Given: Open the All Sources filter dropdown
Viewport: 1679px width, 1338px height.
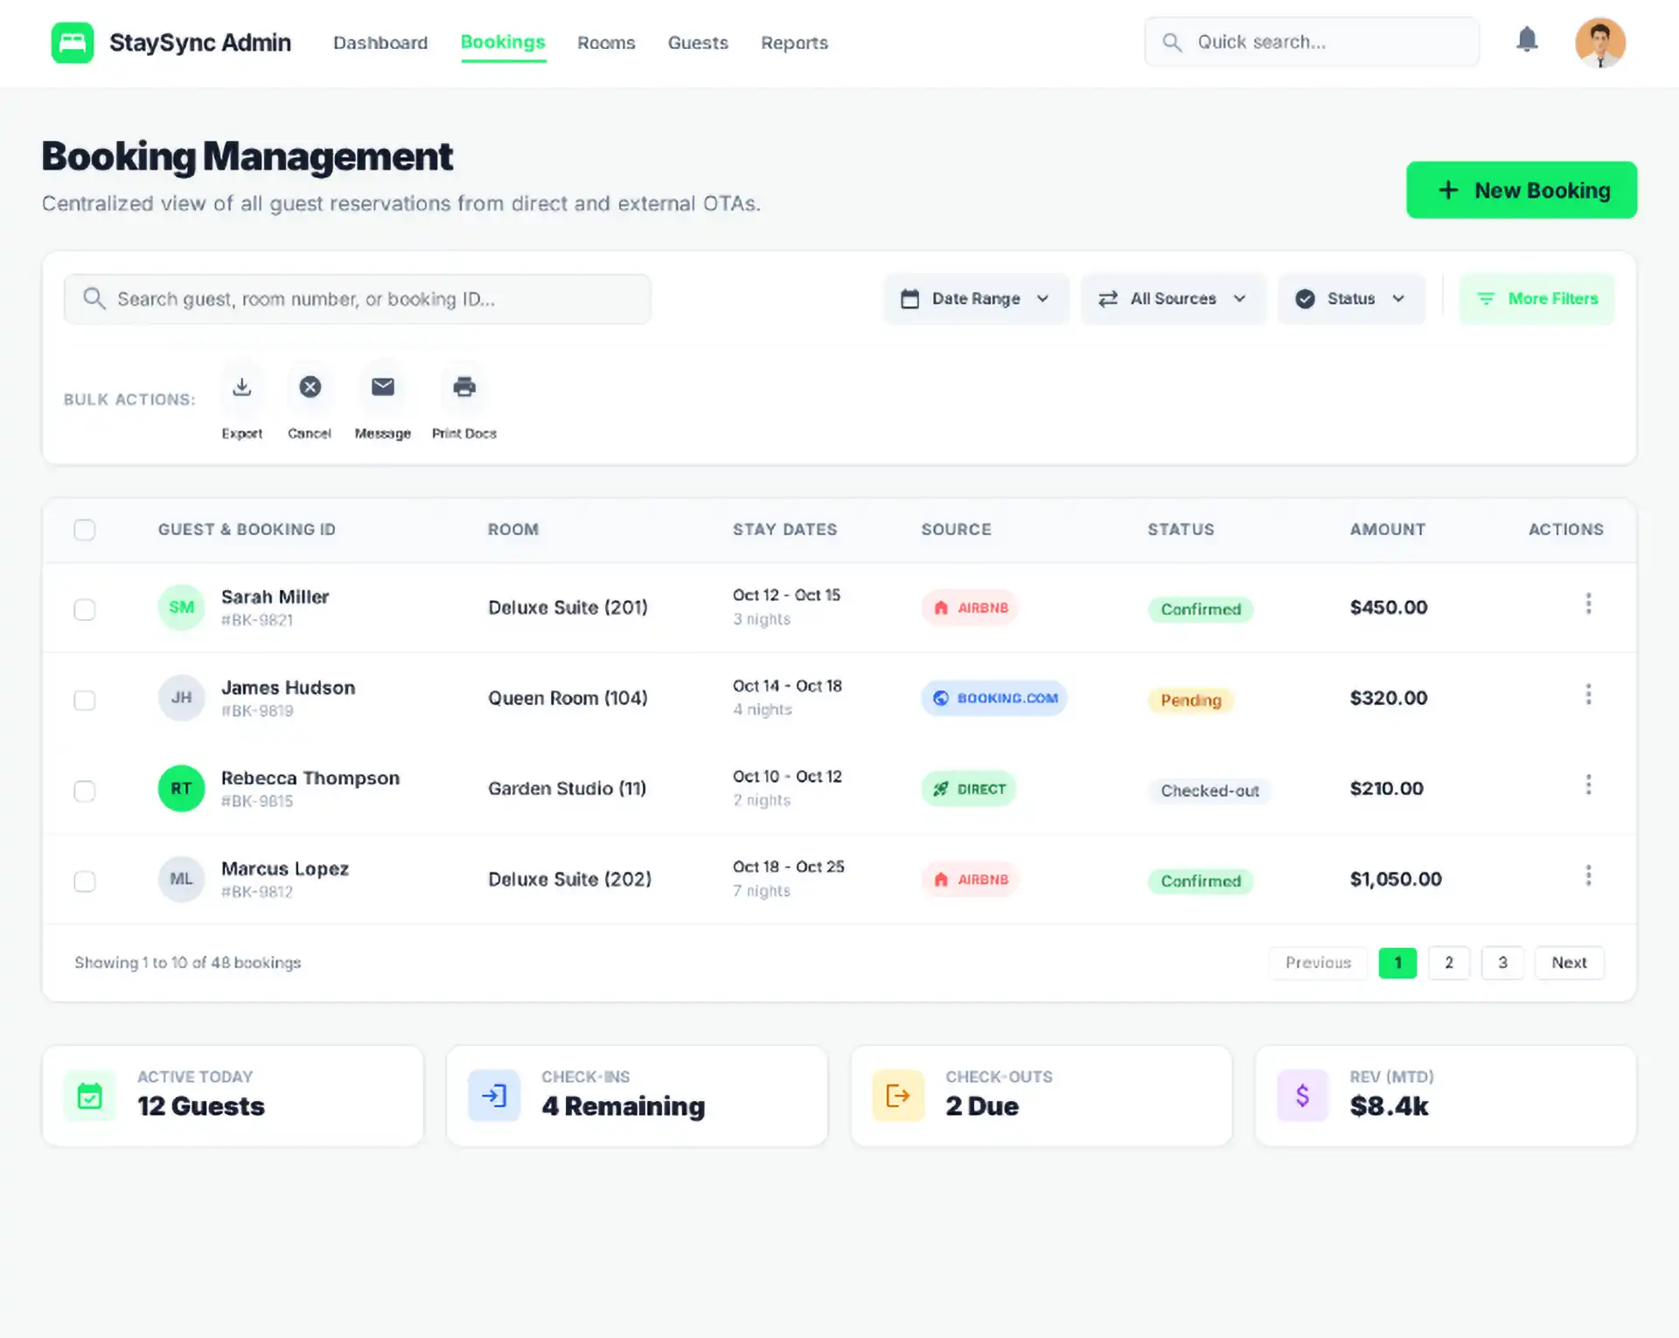Looking at the screenshot, I should [x=1173, y=299].
